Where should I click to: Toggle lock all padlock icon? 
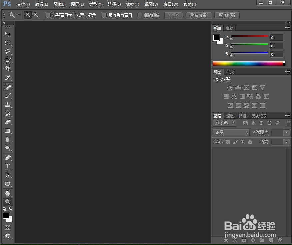pyautogui.click(x=250, y=142)
